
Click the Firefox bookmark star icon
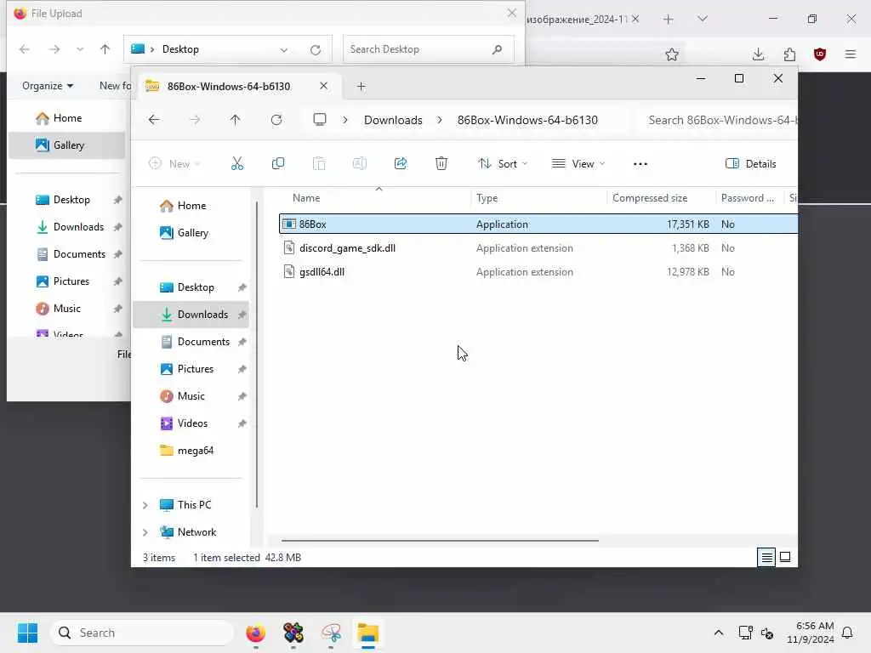pos(672,54)
